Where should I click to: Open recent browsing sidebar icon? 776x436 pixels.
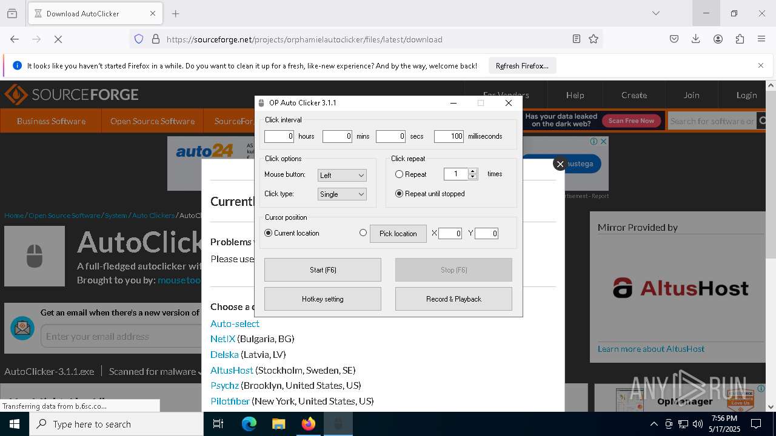click(12, 13)
